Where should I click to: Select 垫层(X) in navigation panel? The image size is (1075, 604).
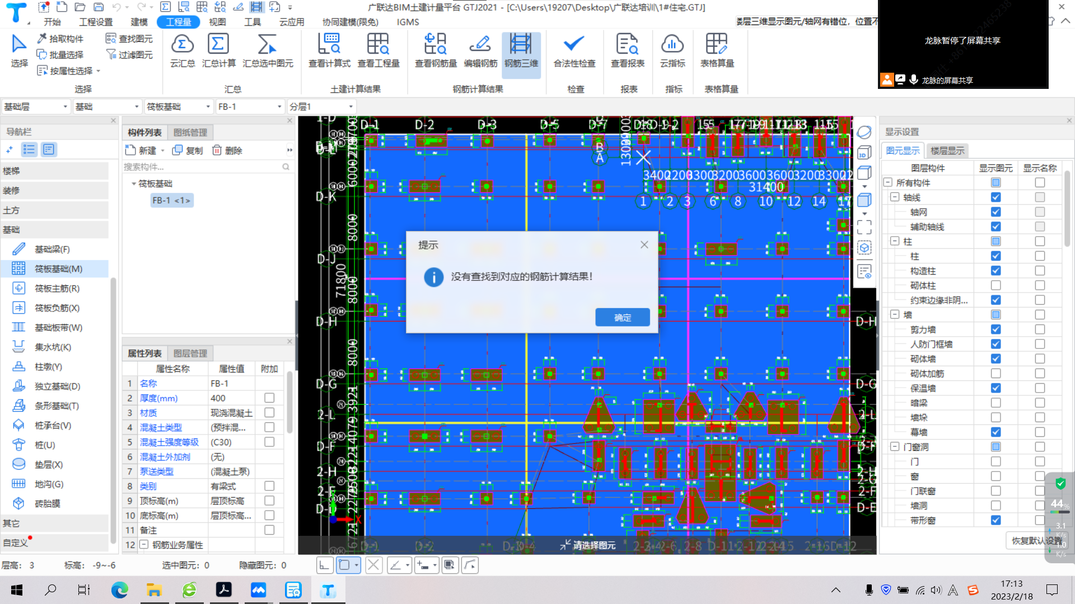(49, 464)
